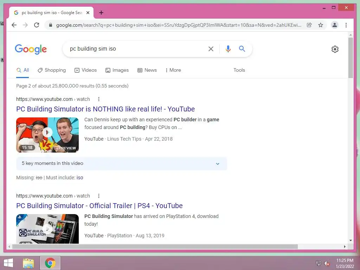This screenshot has height=270, width=360.
Task: Submit search with the magnifier icon
Action: tap(242, 49)
